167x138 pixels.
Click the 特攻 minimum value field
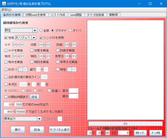(x=15, y=56)
